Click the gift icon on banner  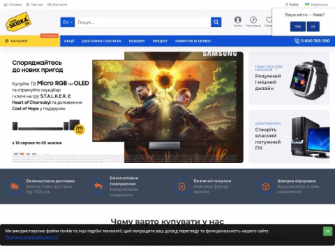point(80,130)
